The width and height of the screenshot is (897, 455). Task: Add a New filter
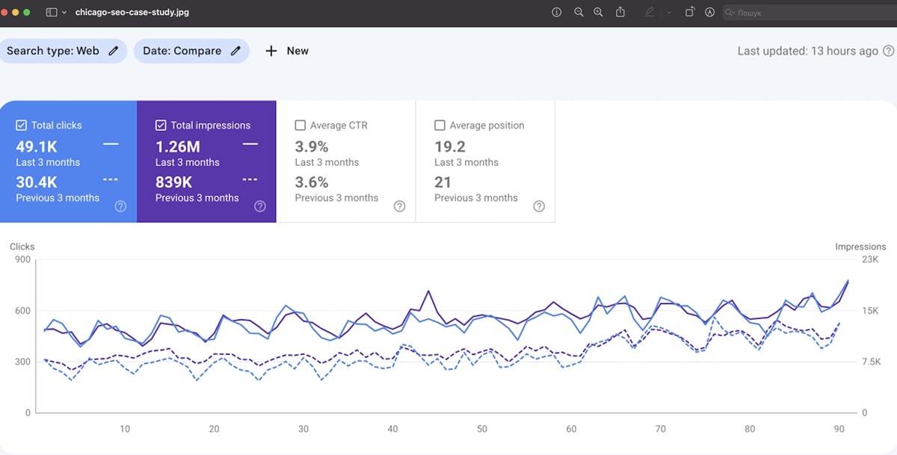pos(287,51)
